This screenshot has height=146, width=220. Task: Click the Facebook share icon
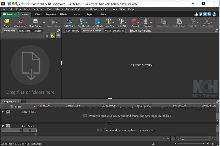(201, 14)
